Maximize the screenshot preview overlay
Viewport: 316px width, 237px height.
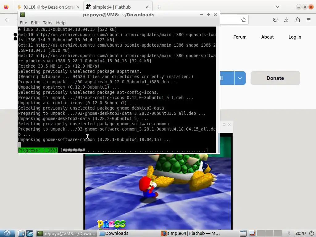tap(224, 125)
